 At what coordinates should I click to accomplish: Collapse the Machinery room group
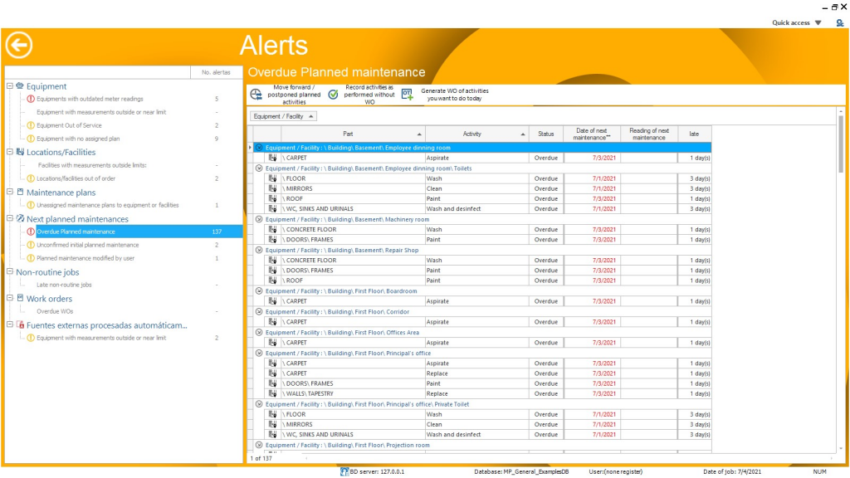[x=259, y=219]
